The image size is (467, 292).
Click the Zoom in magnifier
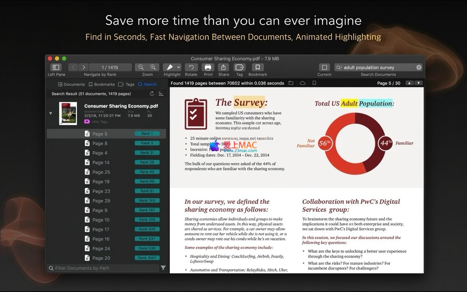tap(153, 67)
